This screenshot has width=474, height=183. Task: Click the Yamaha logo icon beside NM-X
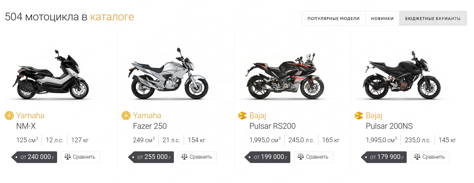tap(9, 116)
